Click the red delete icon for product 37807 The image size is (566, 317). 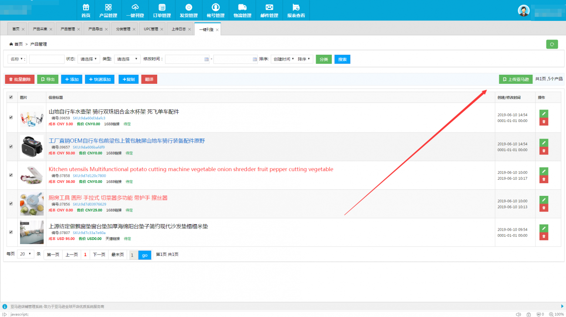coord(543,237)
